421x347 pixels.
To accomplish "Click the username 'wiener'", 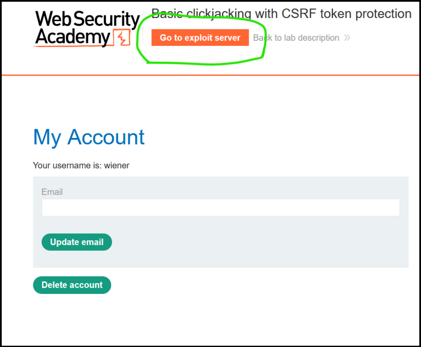I will (117, 165).
